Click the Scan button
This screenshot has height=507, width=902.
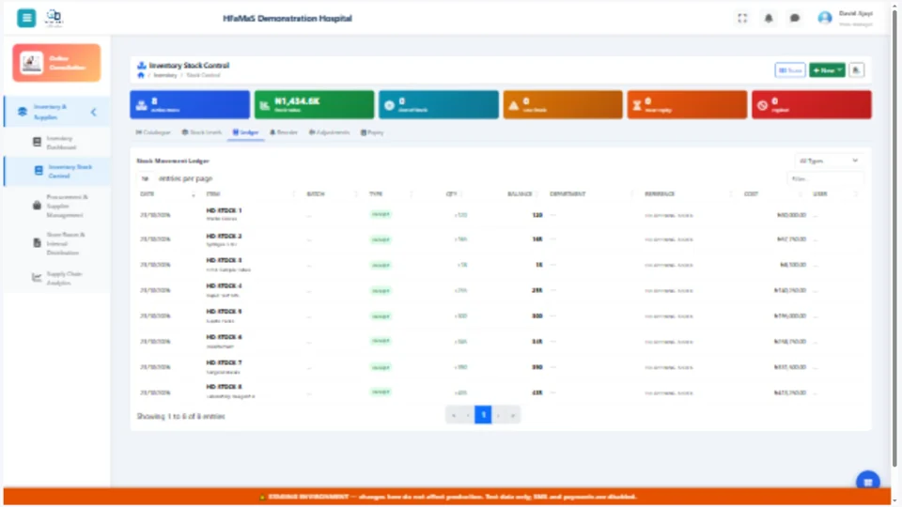[x=790, y=70]
